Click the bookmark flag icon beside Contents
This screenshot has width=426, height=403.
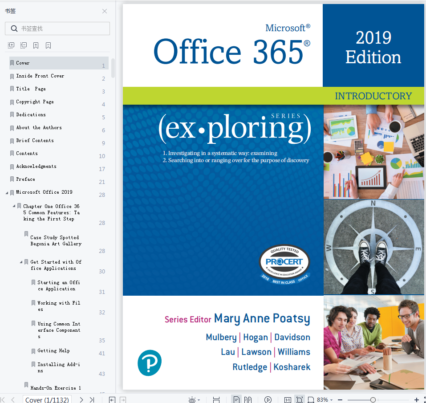12,153
